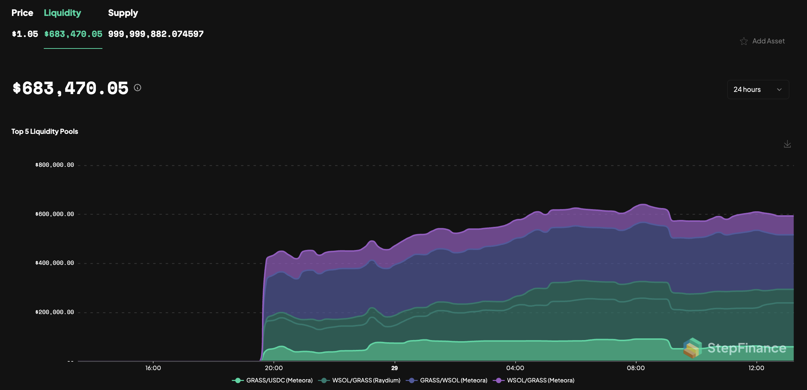This screenshot has height=390, width=807.
Task: Click the 999,999,882.074597 supply value
Action: 156,34
